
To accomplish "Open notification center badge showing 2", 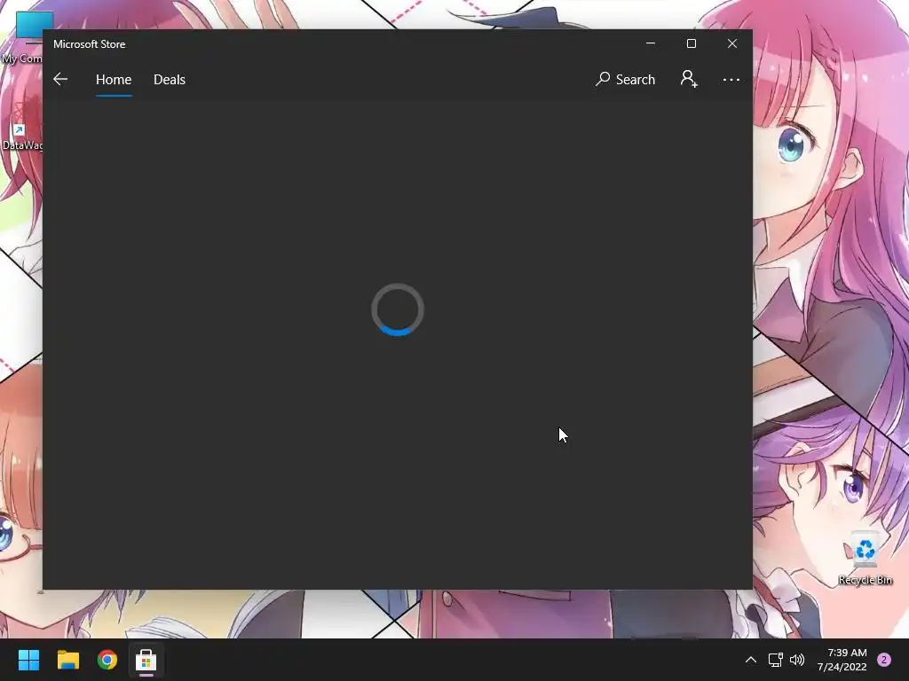I will (x=884, y=660).
